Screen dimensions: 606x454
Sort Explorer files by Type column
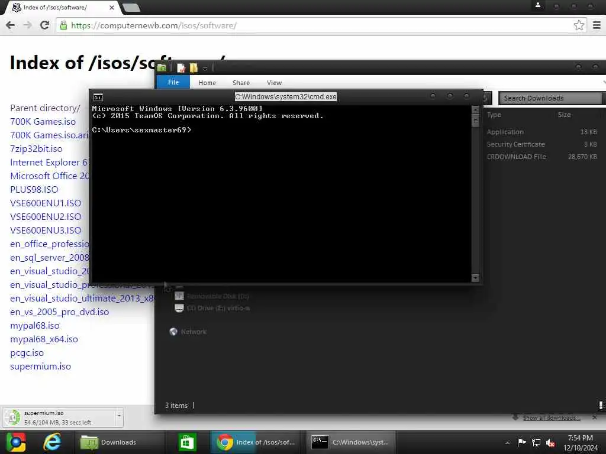[494, 115]
